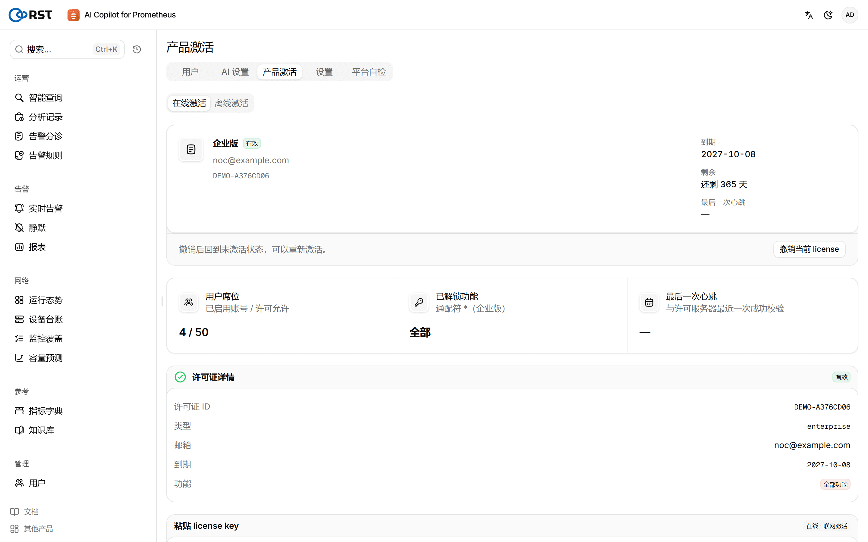Image resolution: width=868 pixels, height=542 pixels.
Task: Open 知识库 in the sidebar
Action: (35, 430)
